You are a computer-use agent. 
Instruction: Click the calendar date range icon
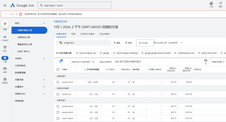pyautogui.click(x=155, y=43)
